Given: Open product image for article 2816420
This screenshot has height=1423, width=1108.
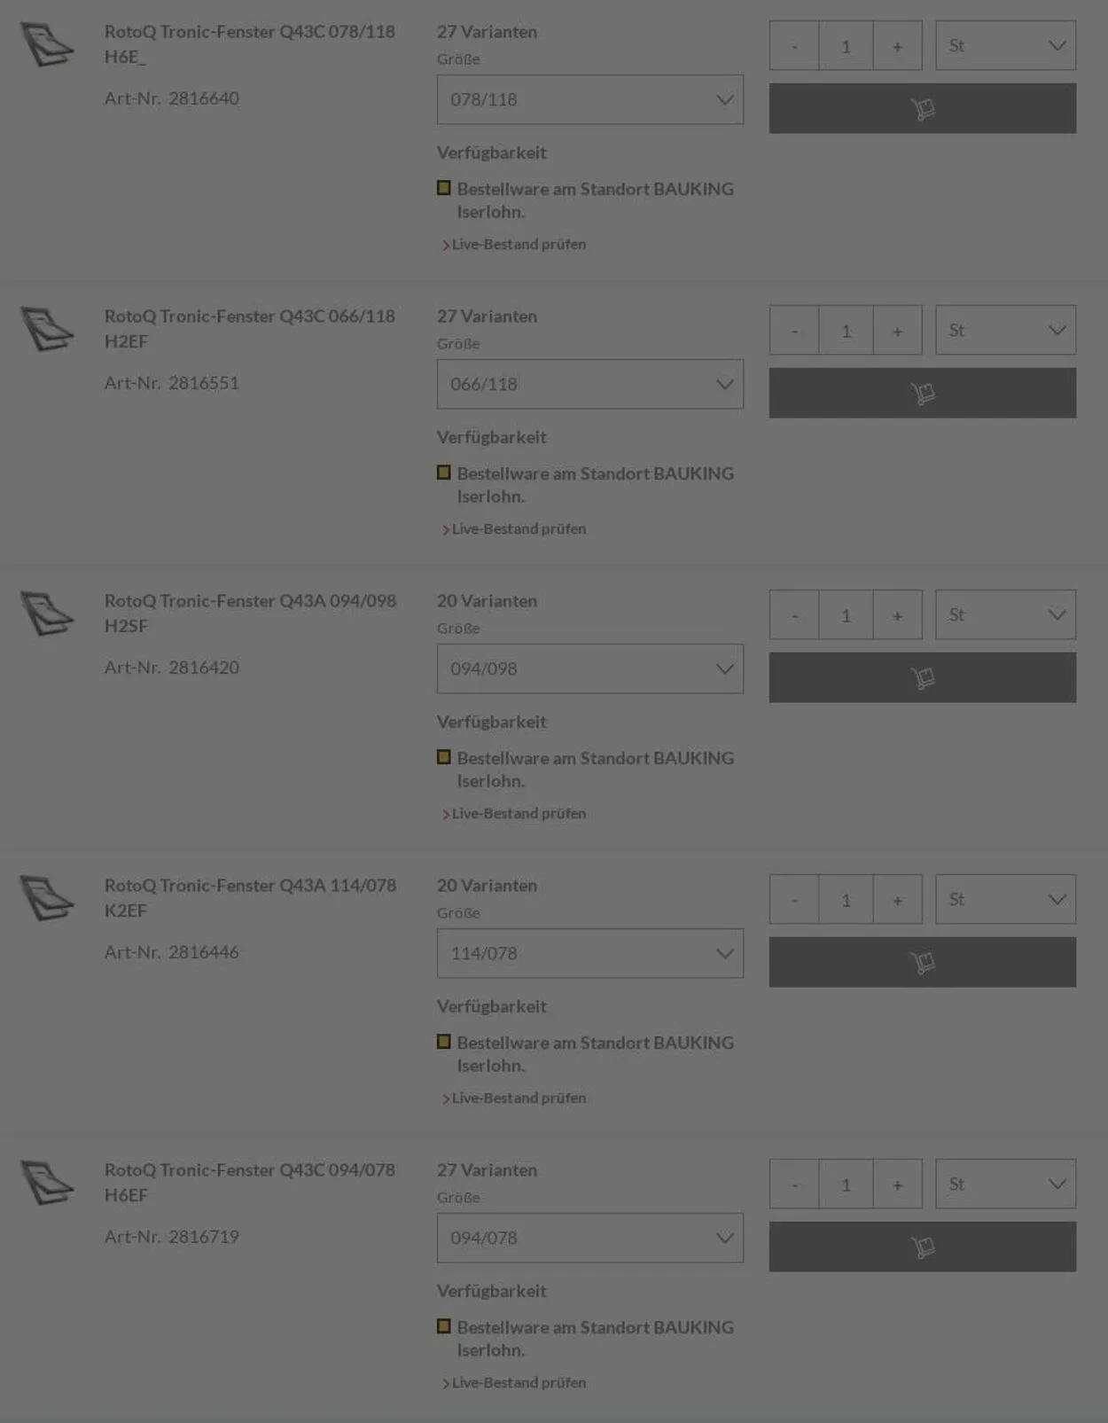Looking at the screenshot, I should coord(47,614).
